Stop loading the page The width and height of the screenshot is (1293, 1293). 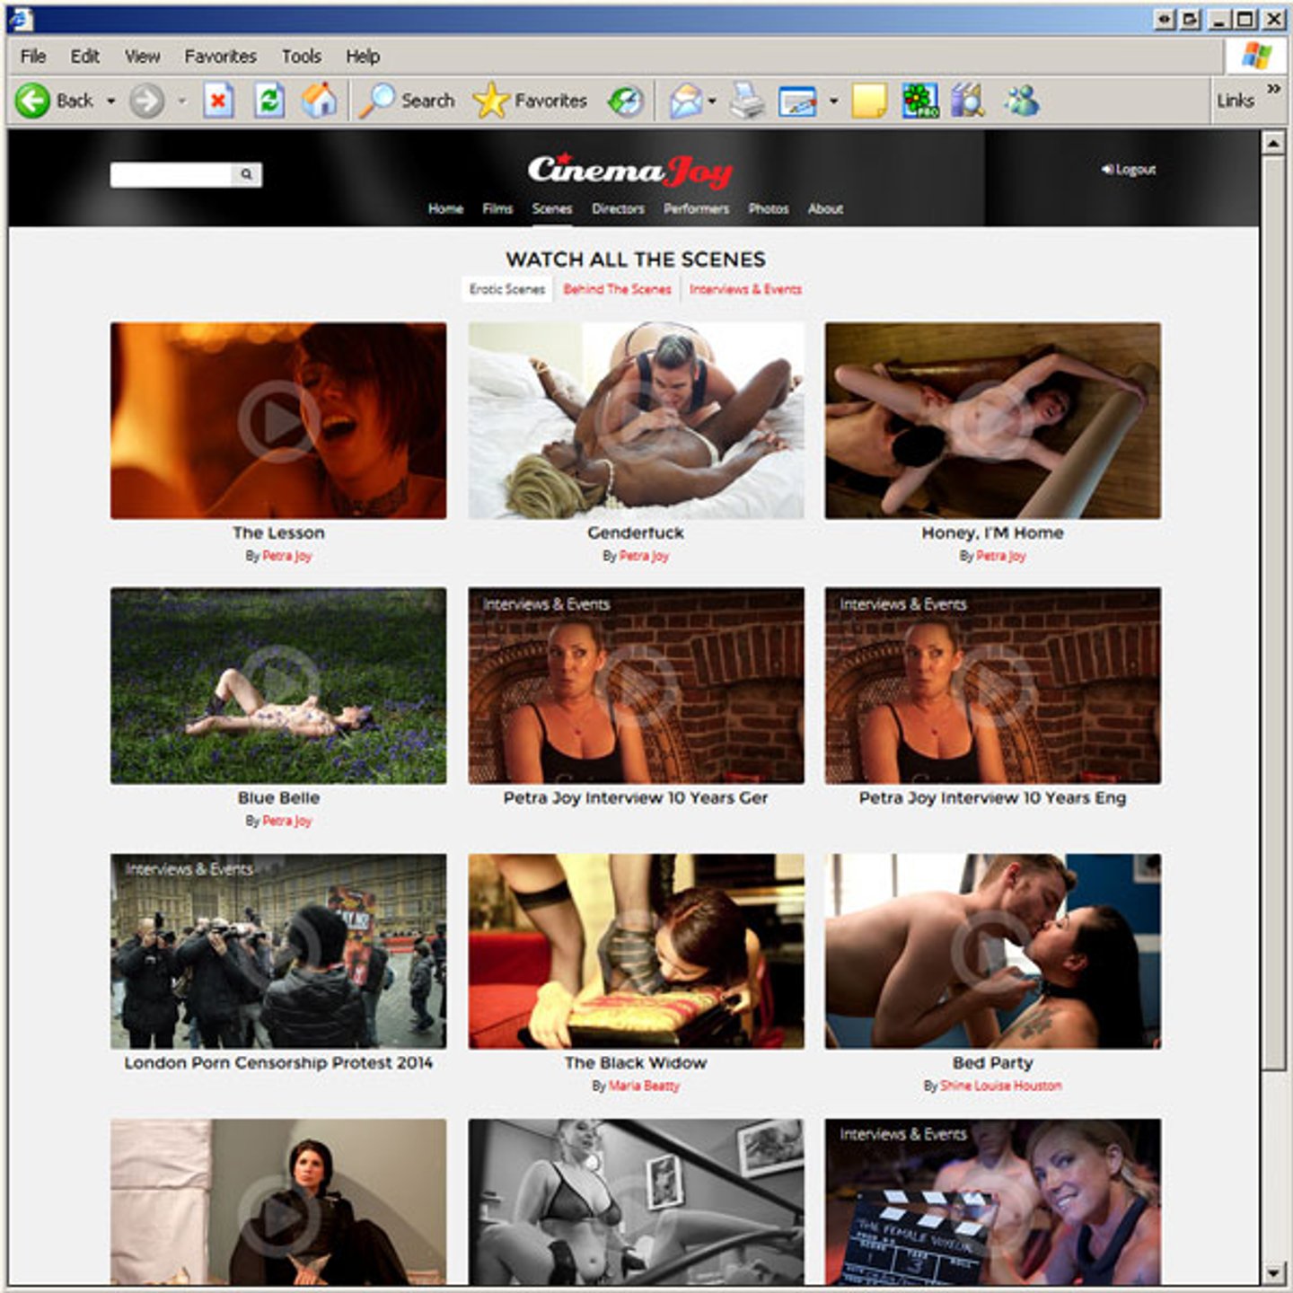point(218,101)
